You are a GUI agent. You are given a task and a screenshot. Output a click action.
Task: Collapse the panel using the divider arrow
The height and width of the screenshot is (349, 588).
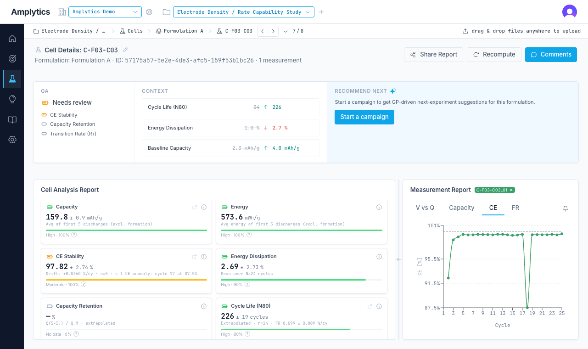tap(398, 259)
